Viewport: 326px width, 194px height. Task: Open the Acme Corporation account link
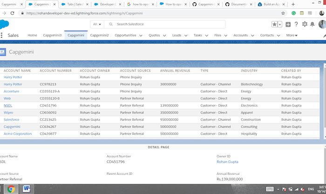coord(18,134)
